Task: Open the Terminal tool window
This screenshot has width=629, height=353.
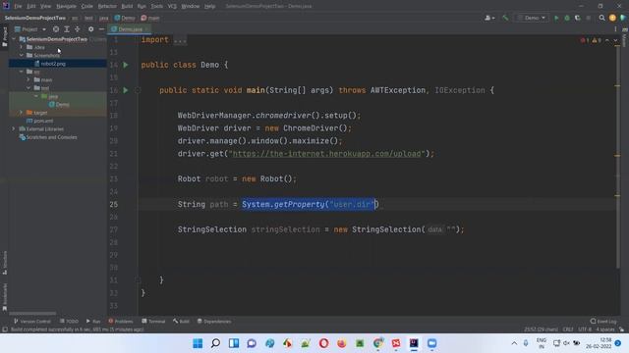Action: (153, 322)
